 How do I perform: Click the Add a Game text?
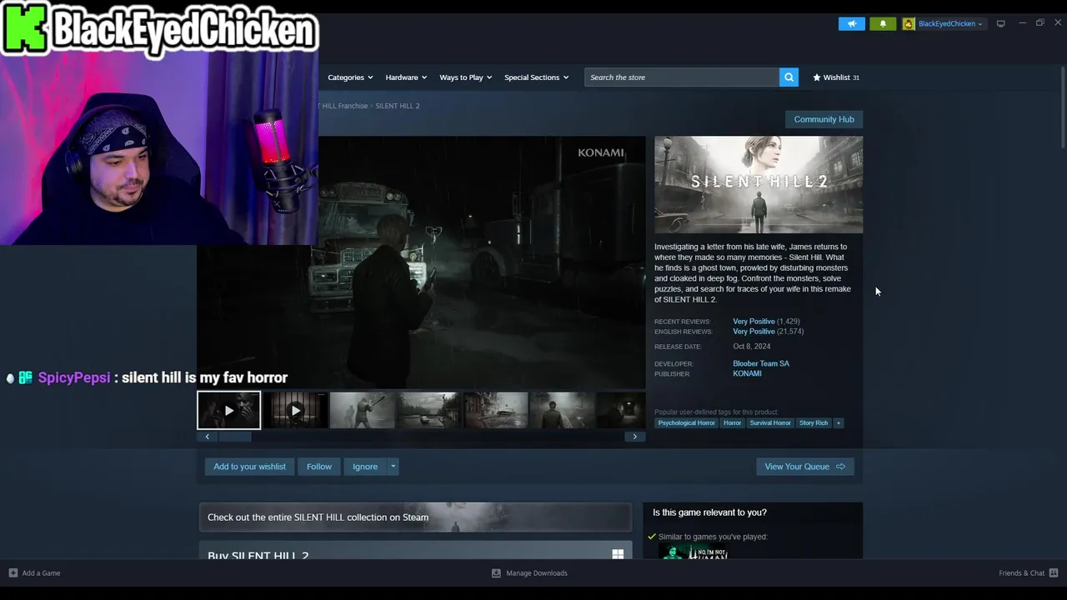pyautogui.click(x=41, y=572)
